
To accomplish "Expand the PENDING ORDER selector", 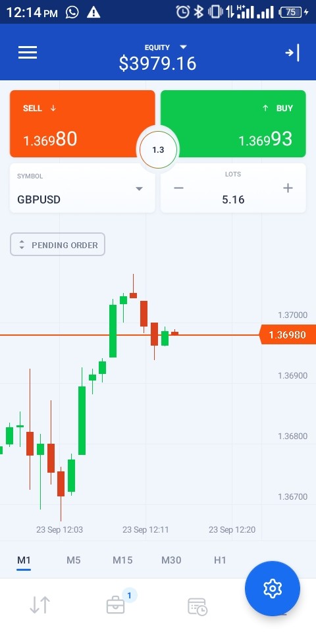I will pyautogui.click(x=58, y=244).
